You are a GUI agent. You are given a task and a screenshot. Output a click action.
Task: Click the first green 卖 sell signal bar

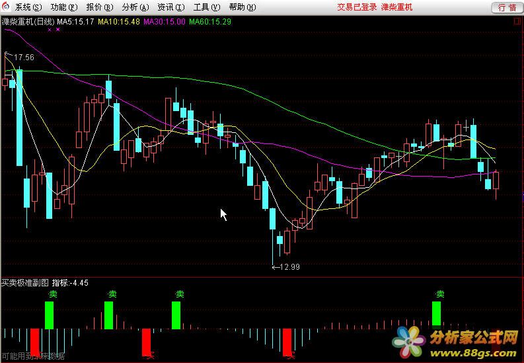click(x=49, y=315)
